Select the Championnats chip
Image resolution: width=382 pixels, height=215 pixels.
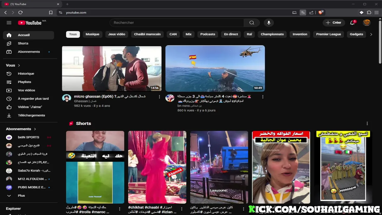click(272, 34)
